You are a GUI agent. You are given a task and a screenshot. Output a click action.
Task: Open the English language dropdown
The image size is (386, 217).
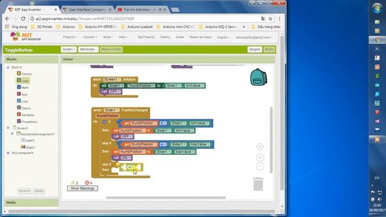pos(223,37)
